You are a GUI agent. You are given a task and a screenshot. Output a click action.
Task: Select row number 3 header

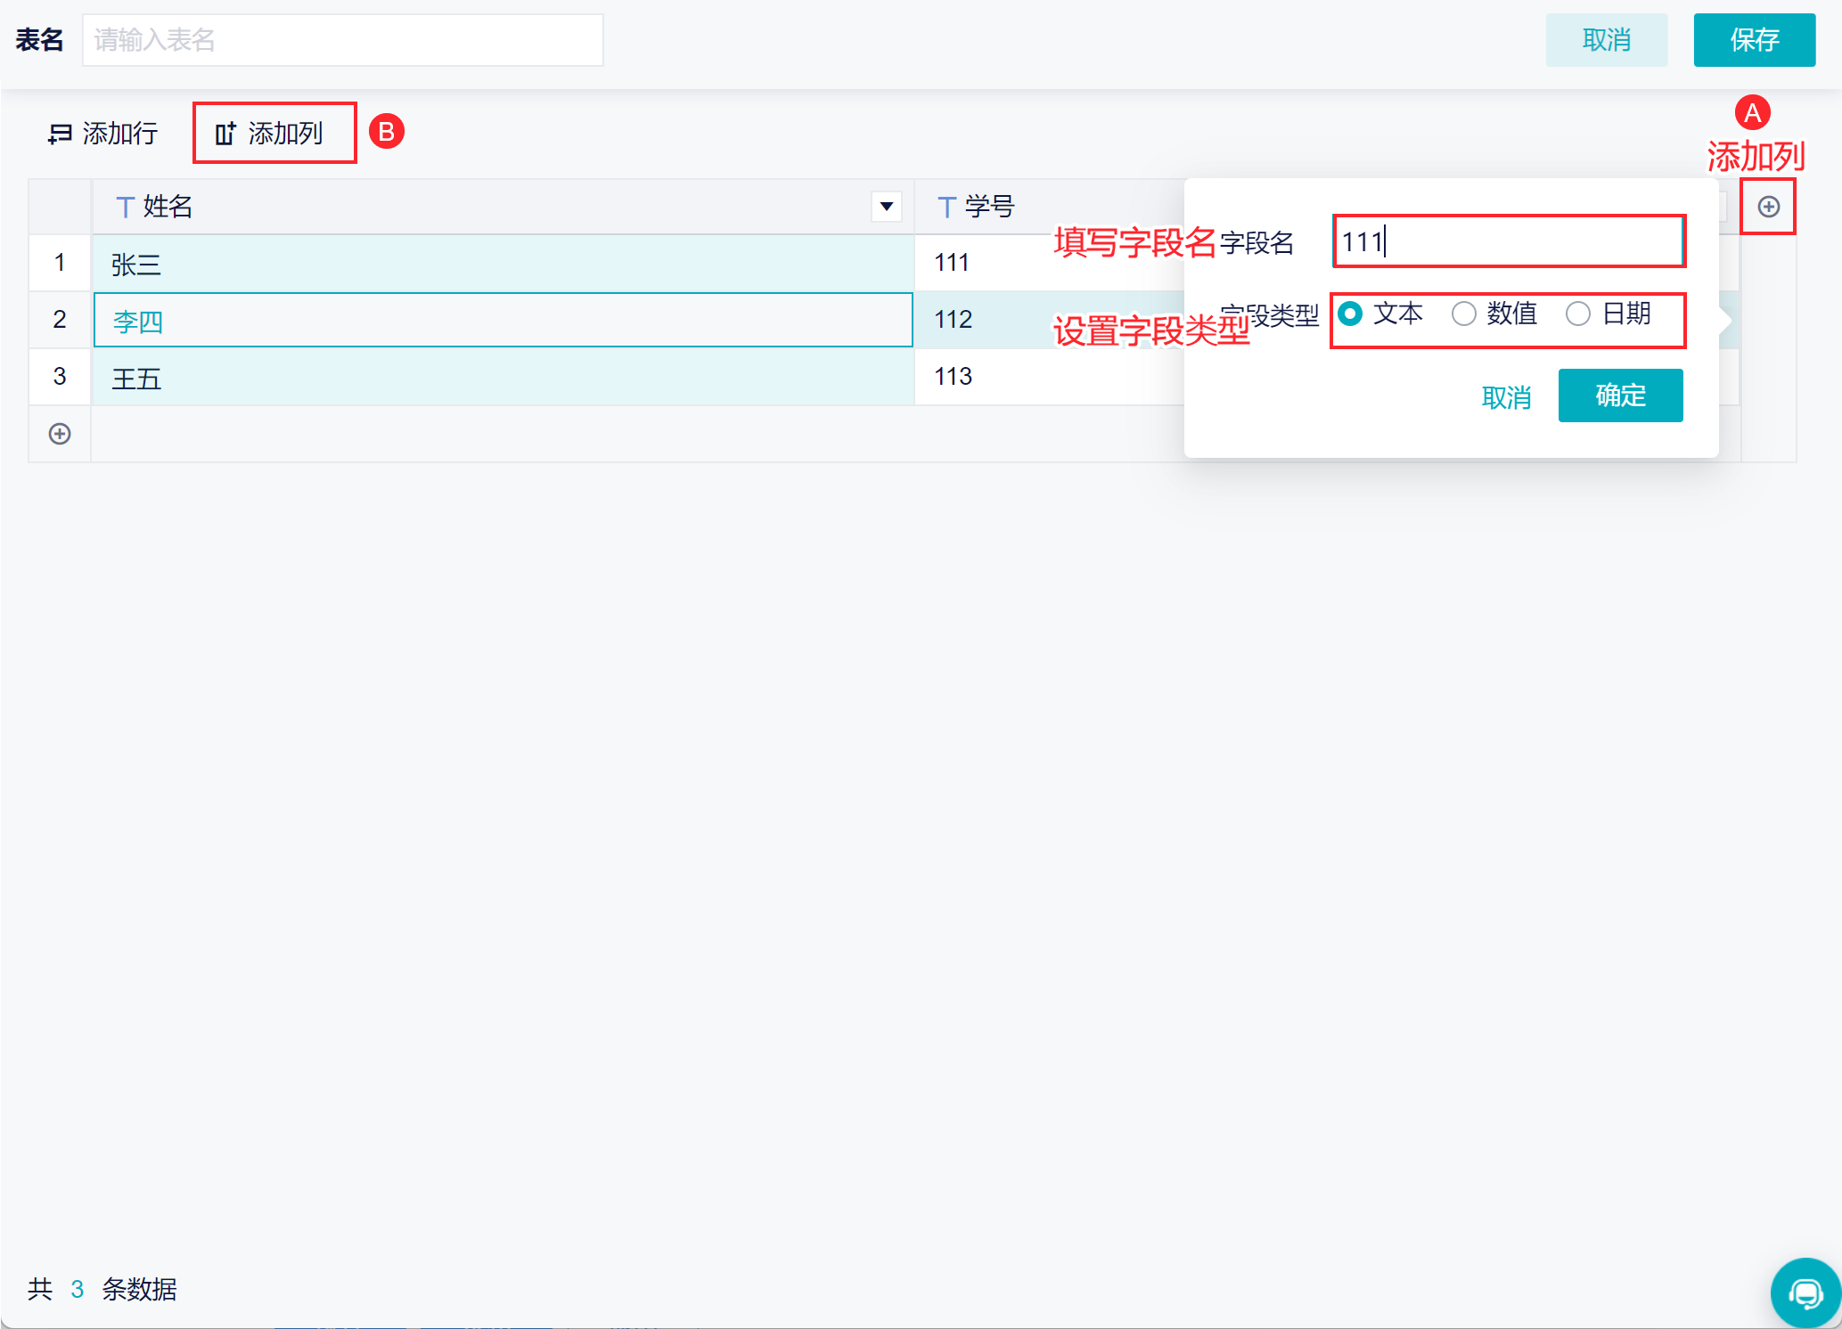(60, 377)
